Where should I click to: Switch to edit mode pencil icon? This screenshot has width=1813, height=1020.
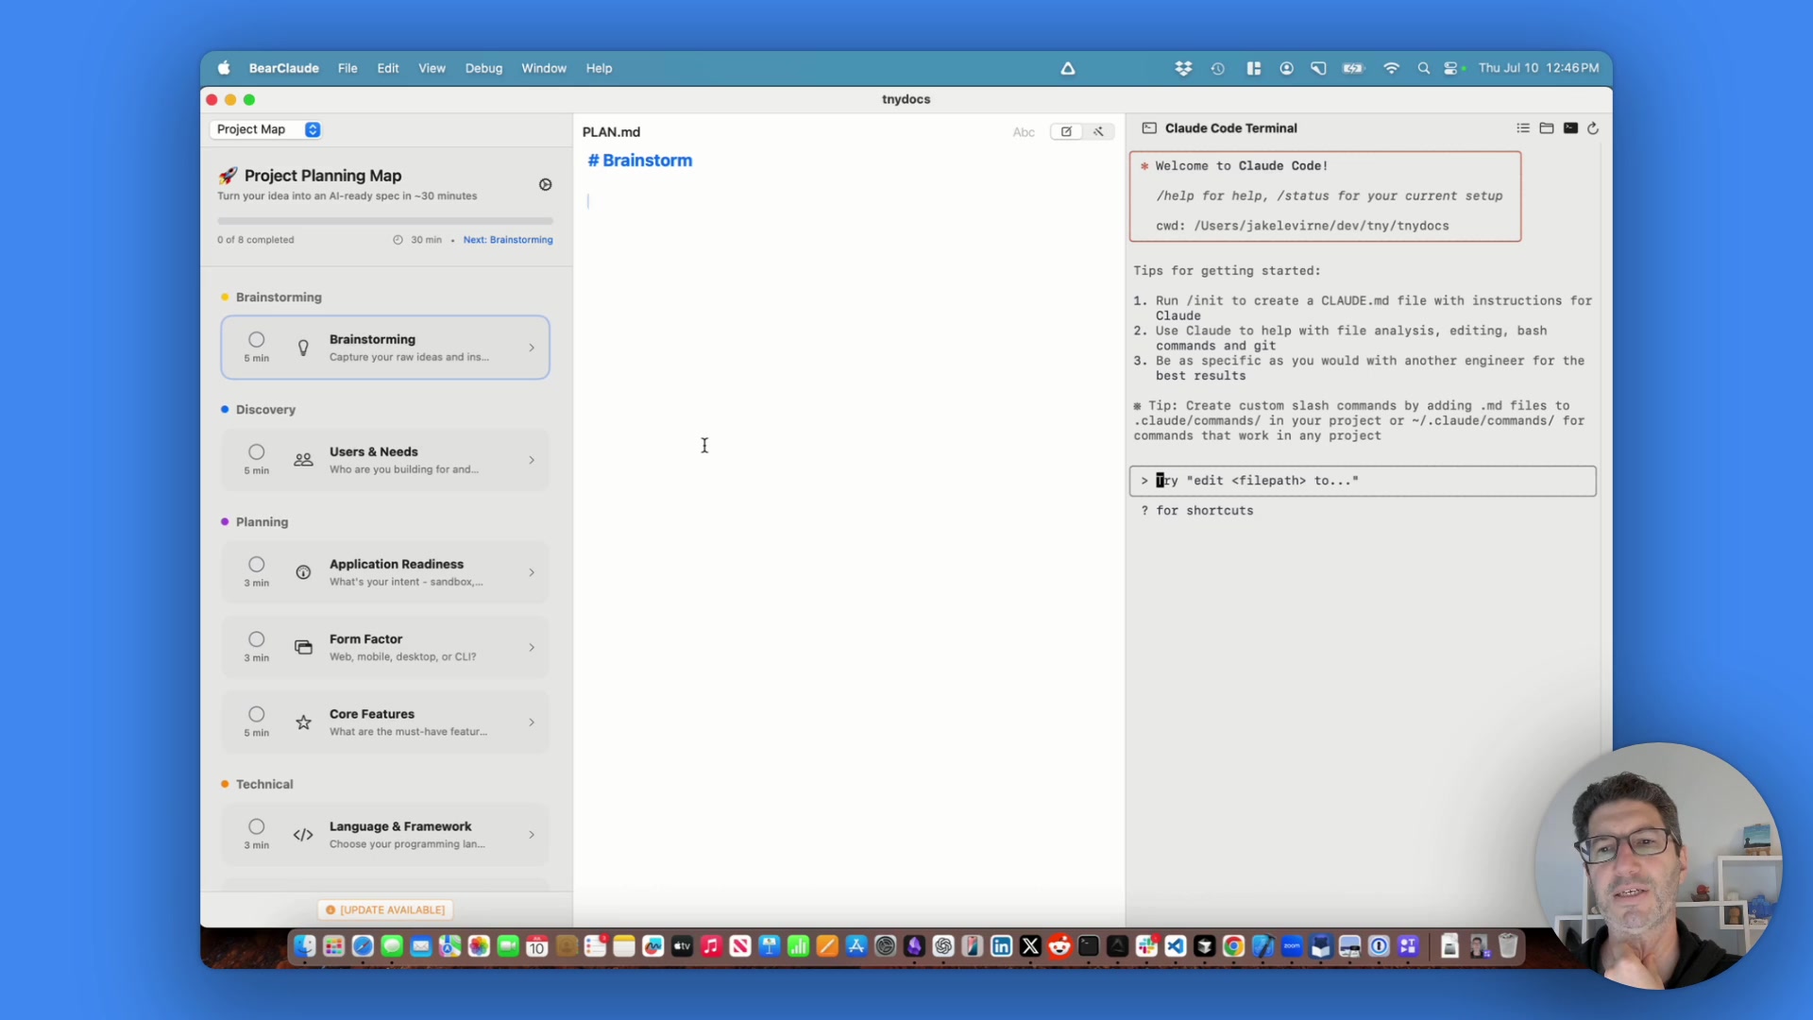click(1066, 132)
